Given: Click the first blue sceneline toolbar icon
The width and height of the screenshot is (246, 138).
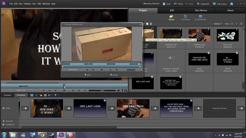Looking at the screenshot, I should (x=32, y=95).
